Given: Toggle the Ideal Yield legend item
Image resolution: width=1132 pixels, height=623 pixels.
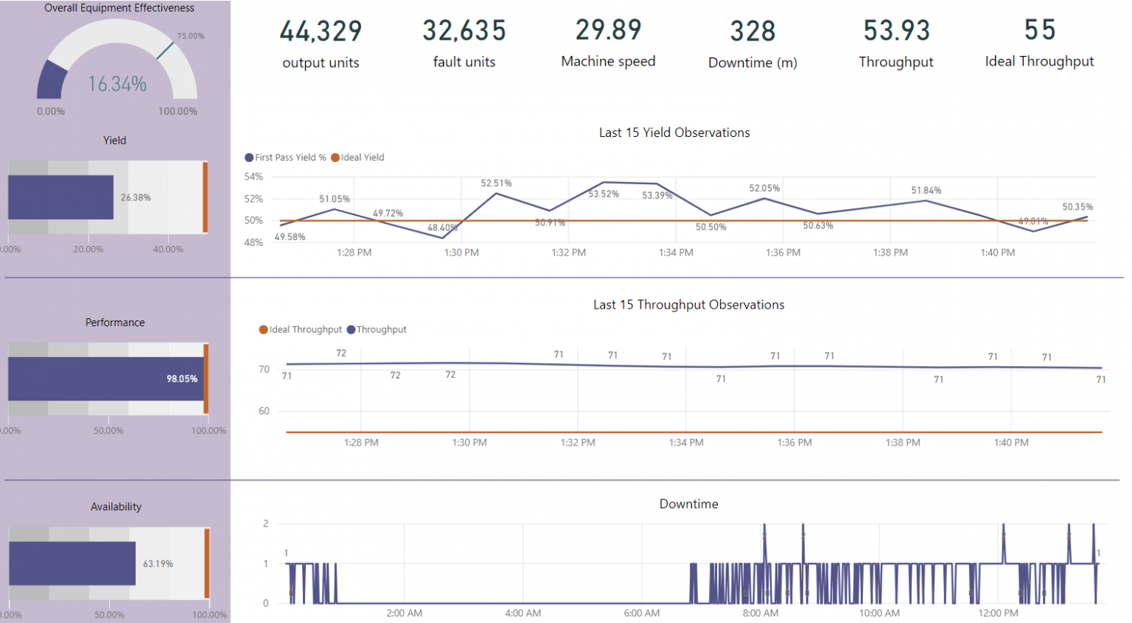Looking at the screenshot, I should (357, 157).
